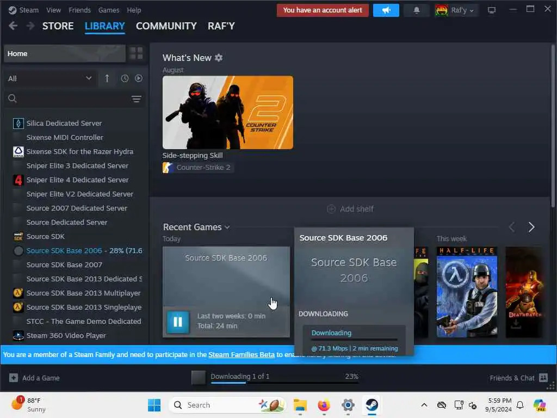Viewport: 557px width, 418px height.
Task: Show ready-to-play games filter icon
Action: tap(139, 78)
